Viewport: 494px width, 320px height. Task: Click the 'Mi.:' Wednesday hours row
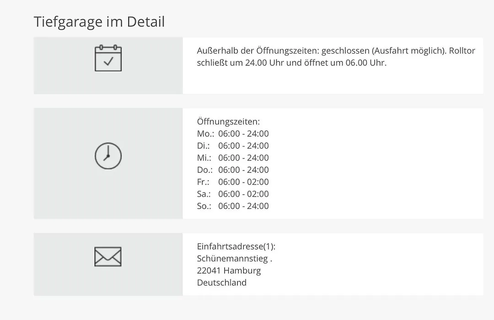(233, 157)
